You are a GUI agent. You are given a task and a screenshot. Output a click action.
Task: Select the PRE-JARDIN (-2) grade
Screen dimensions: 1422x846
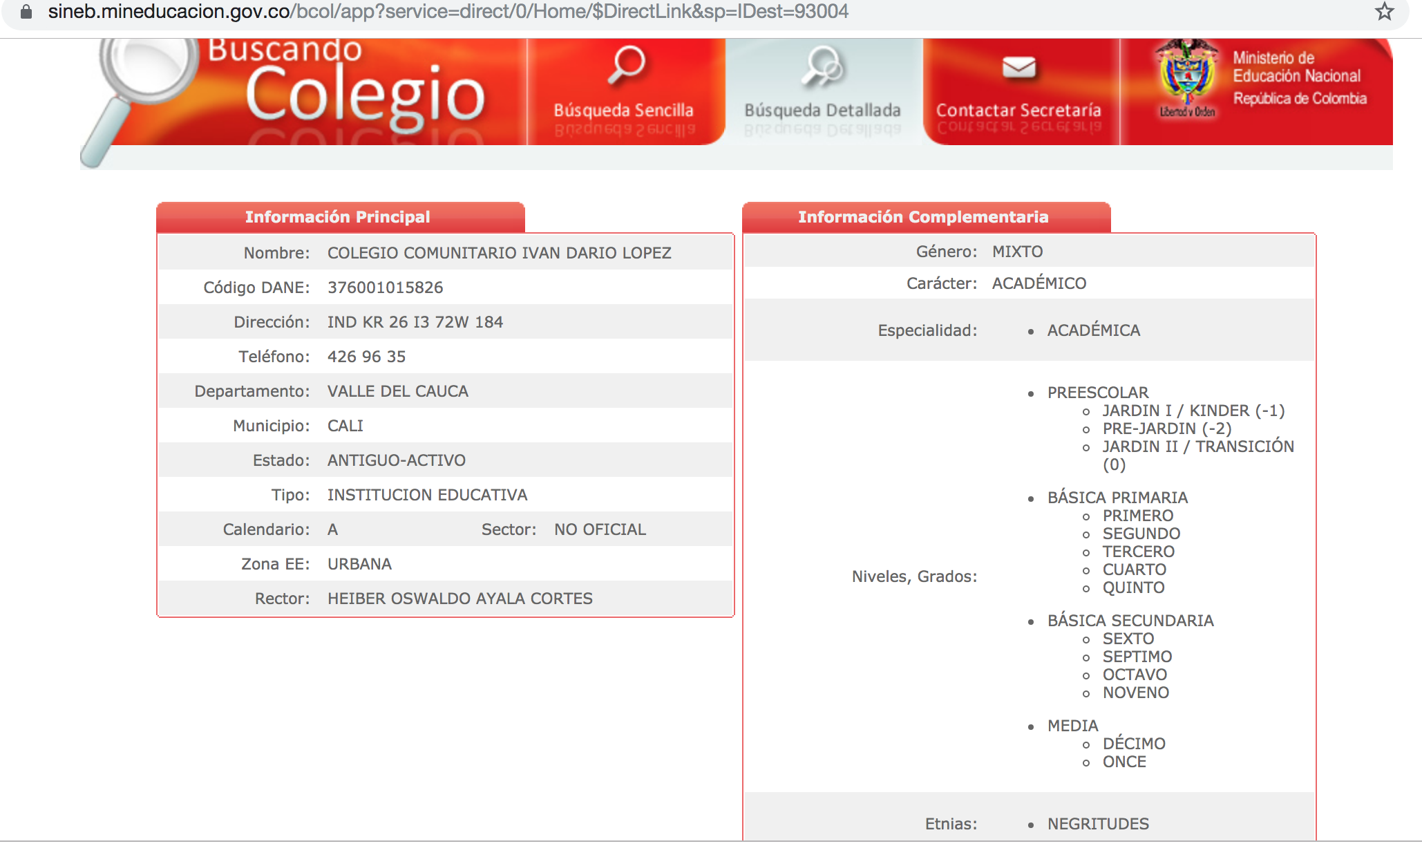click(1166, 429)
